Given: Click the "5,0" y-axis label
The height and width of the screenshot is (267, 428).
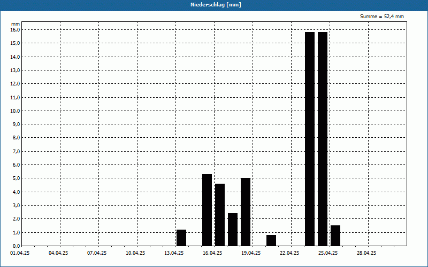Looking at the screenshot, I should click(17, 178).
